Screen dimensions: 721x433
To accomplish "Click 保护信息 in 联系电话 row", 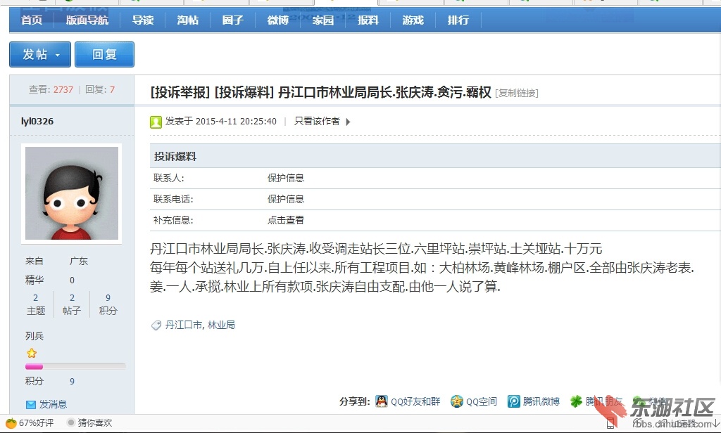I will tap(286, 200).
